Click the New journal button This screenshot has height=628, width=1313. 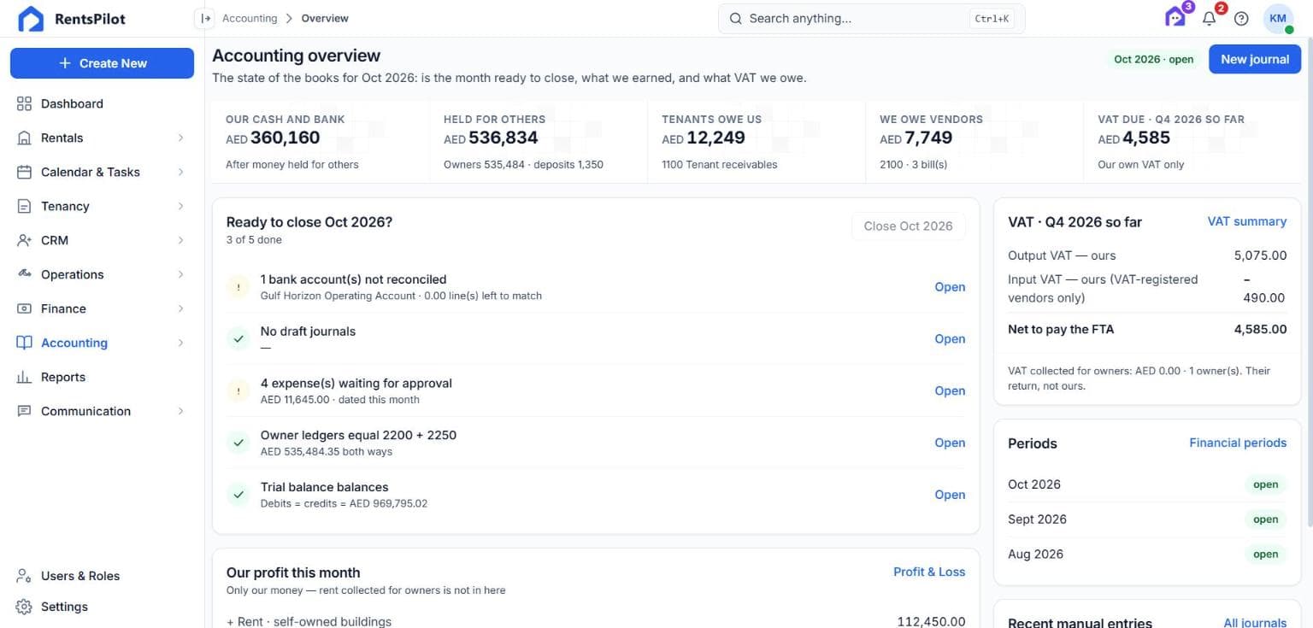click(x=1255, y=59)
